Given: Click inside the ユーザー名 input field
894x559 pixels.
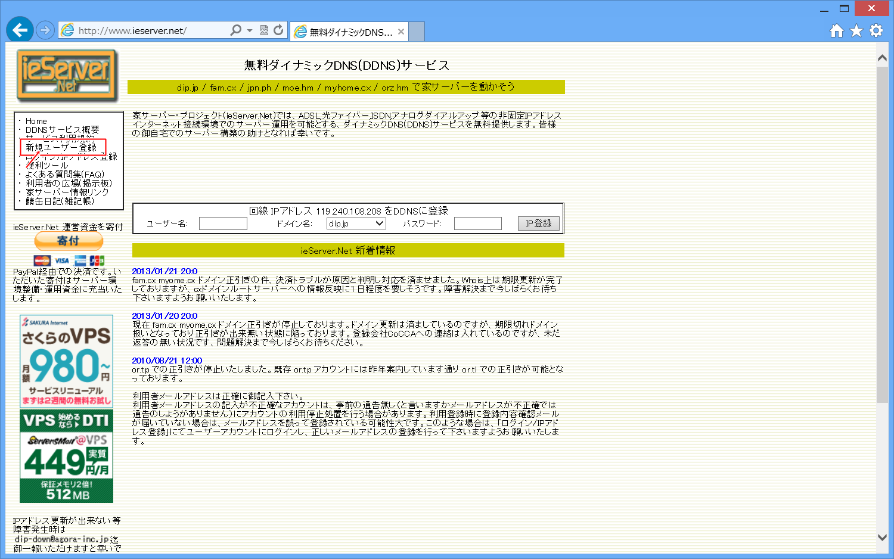Looking at the screenshot, I should [x=222, y=223].
